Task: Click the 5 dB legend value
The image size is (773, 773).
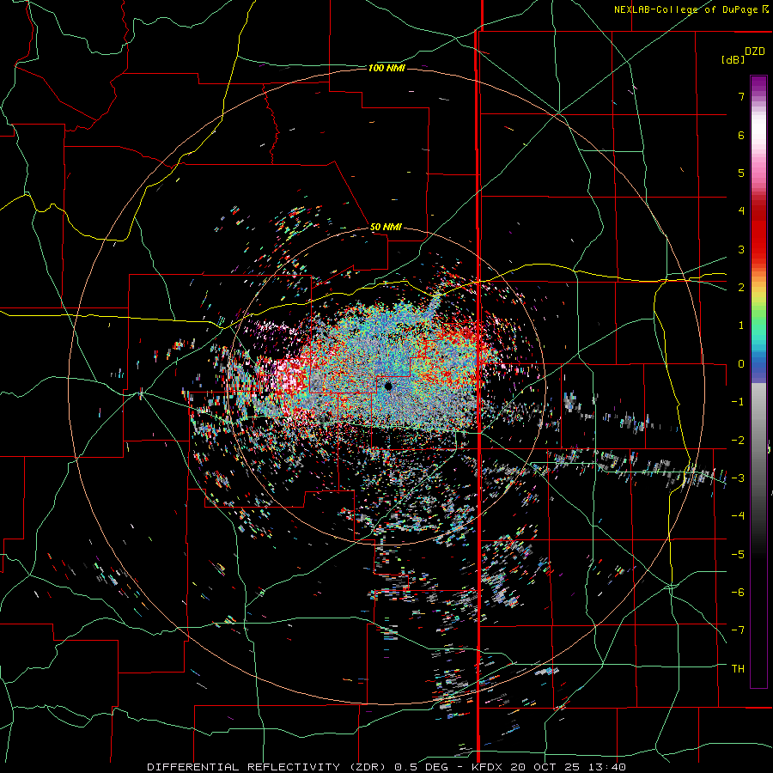Action: [741, 173]
